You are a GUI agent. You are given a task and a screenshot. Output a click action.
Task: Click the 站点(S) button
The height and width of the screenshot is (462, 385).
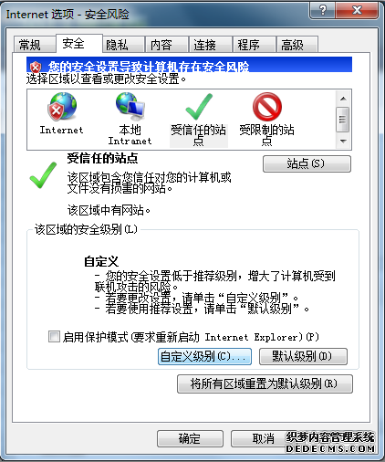(307, 163)
